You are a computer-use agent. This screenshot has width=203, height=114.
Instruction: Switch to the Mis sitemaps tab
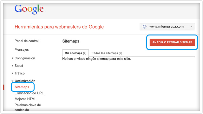[75, 53]
